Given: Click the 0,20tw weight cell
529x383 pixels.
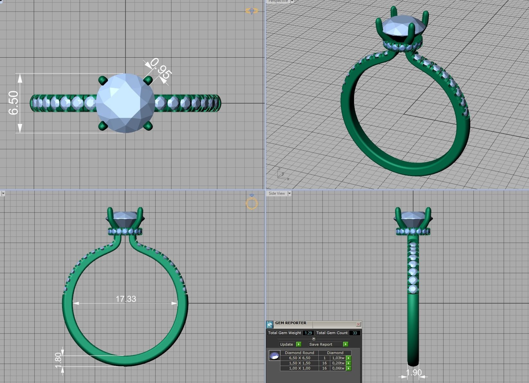Looking at the screenshot, I should (338, 363).
